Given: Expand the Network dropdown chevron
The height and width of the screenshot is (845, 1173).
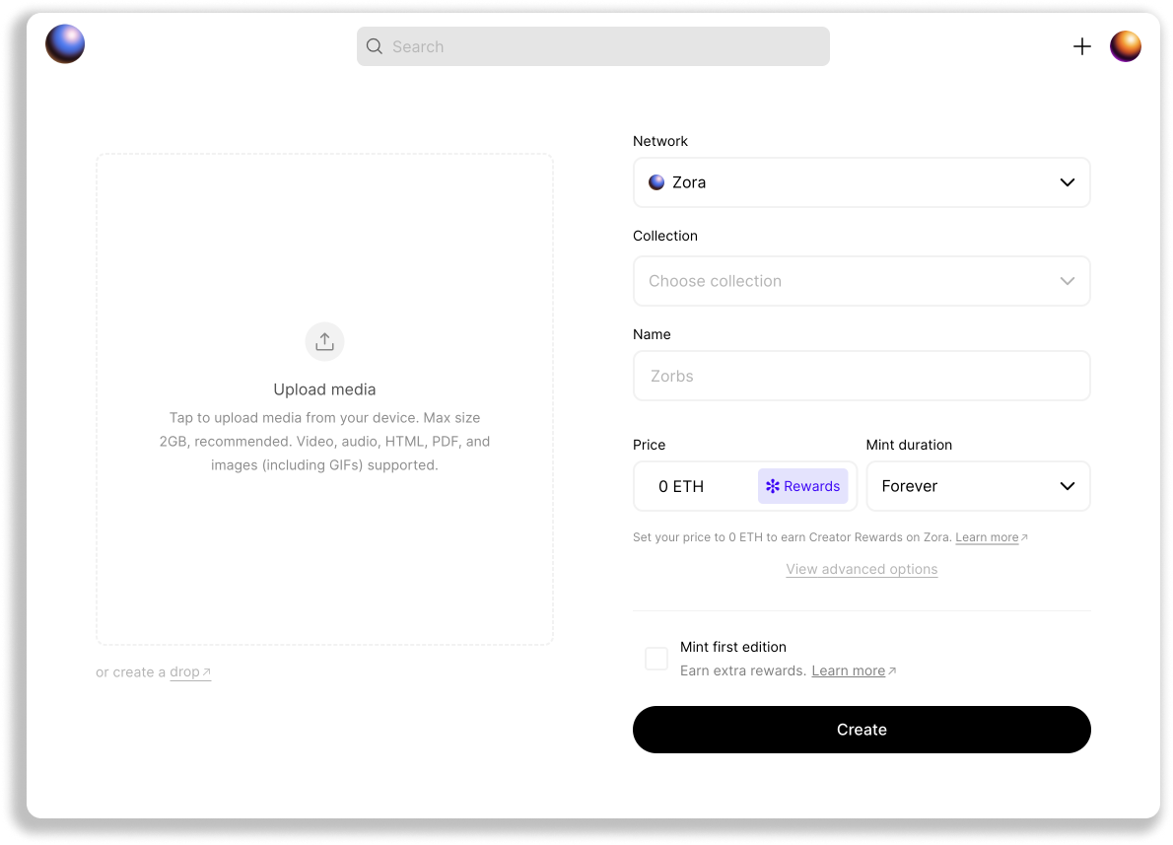Looking at the screenshot, I should [x=1067, y=181].
